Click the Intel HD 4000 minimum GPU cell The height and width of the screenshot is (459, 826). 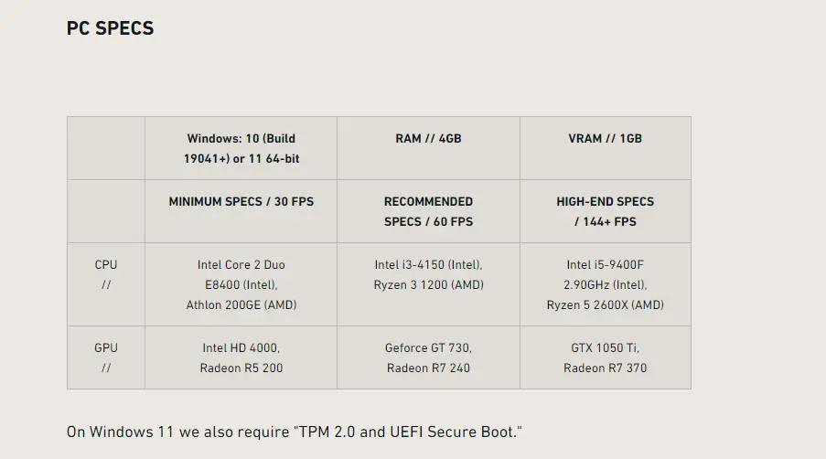241,358
